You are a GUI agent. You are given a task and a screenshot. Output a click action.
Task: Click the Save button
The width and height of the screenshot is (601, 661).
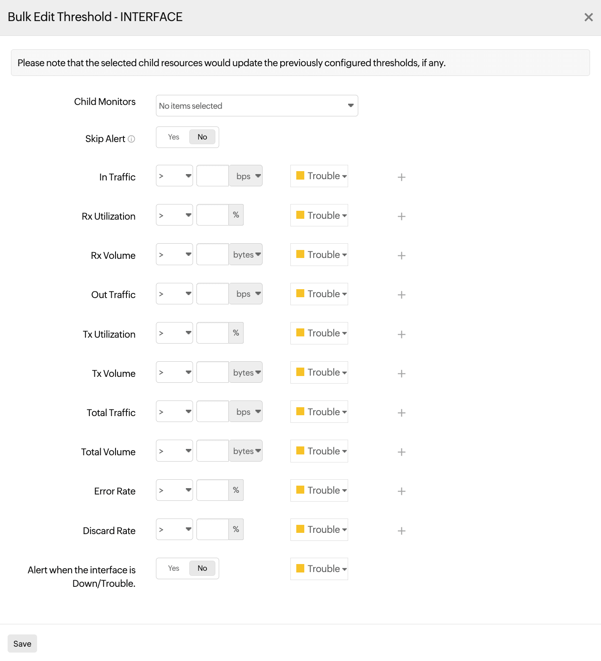(x=22, y=644)
